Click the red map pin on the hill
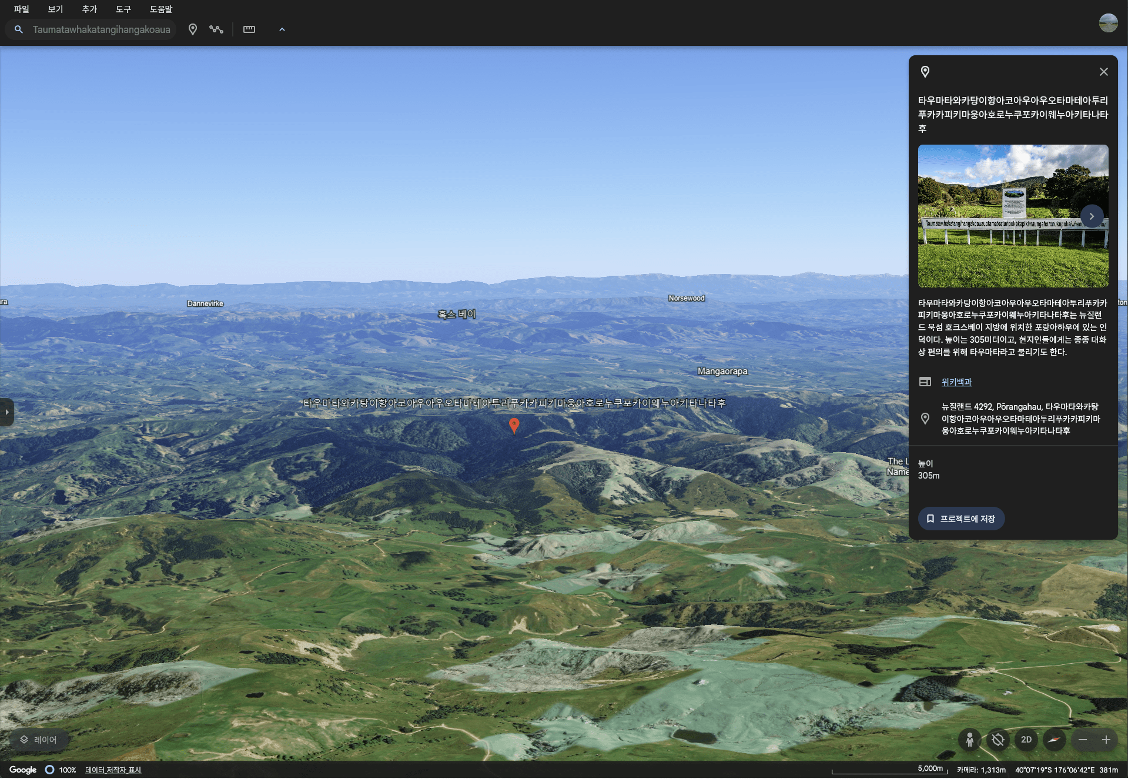This screenshot has width=1128, height=779. click(x=514, y=426)
